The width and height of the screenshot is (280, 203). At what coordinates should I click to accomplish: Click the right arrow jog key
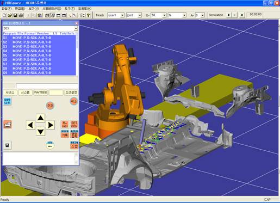click(x=51, y=125)
